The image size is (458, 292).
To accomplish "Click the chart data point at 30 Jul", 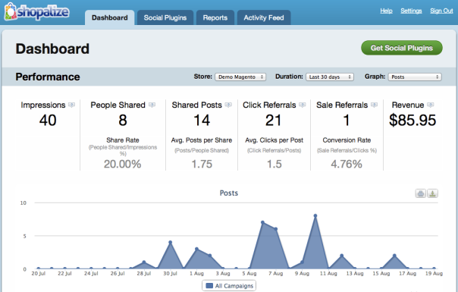I will tap(171, 242).
